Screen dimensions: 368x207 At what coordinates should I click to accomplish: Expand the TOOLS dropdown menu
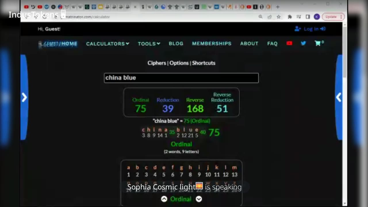[x=149, y=44]
